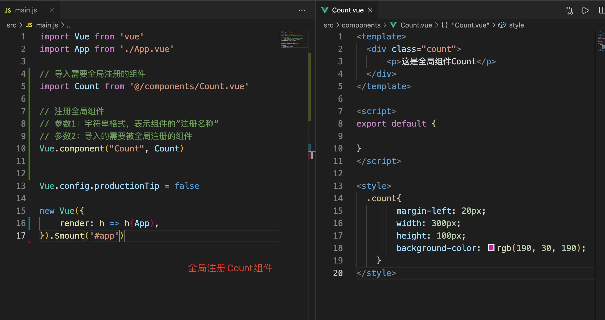605x320 pixels.
Task: Close the Count.vue editor tab
Action: 370,10
